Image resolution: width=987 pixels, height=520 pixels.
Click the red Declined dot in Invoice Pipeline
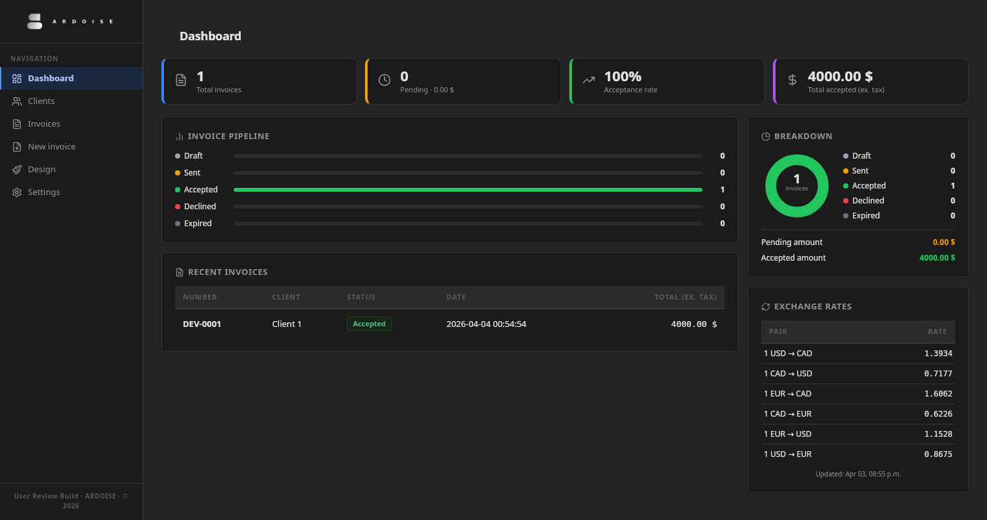[x=178, y=207]
